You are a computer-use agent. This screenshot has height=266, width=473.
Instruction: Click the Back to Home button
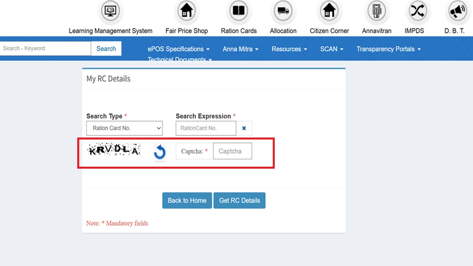(187, 201)
